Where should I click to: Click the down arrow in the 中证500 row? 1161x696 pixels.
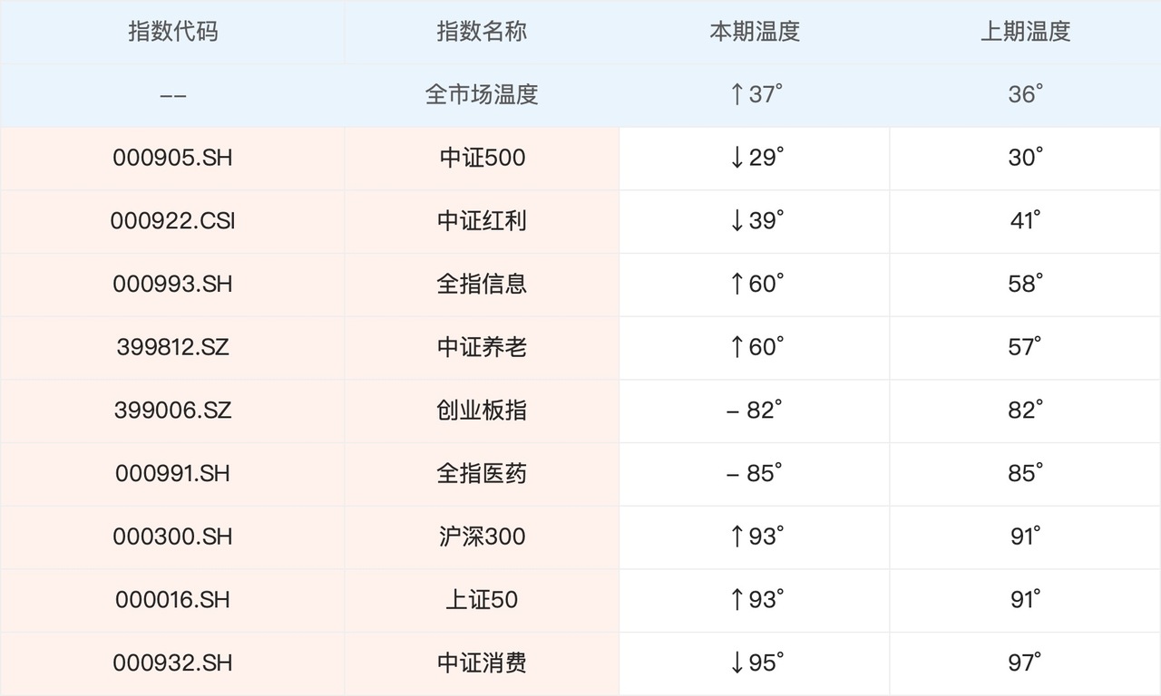(737, 158)
